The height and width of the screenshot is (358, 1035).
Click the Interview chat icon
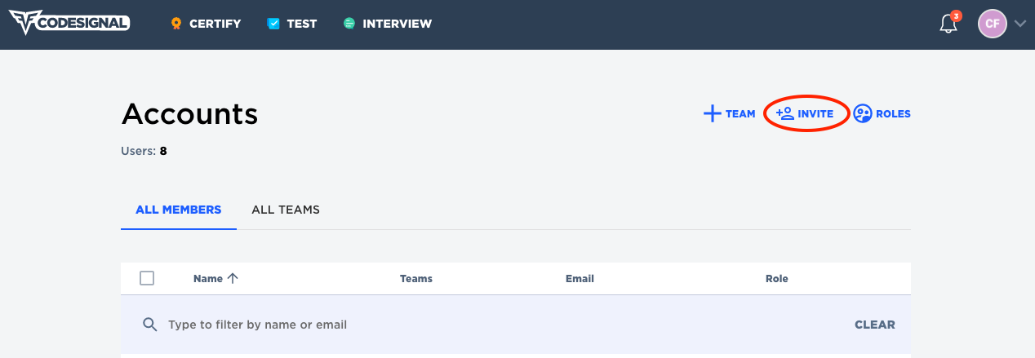click(x=349, y=24)
